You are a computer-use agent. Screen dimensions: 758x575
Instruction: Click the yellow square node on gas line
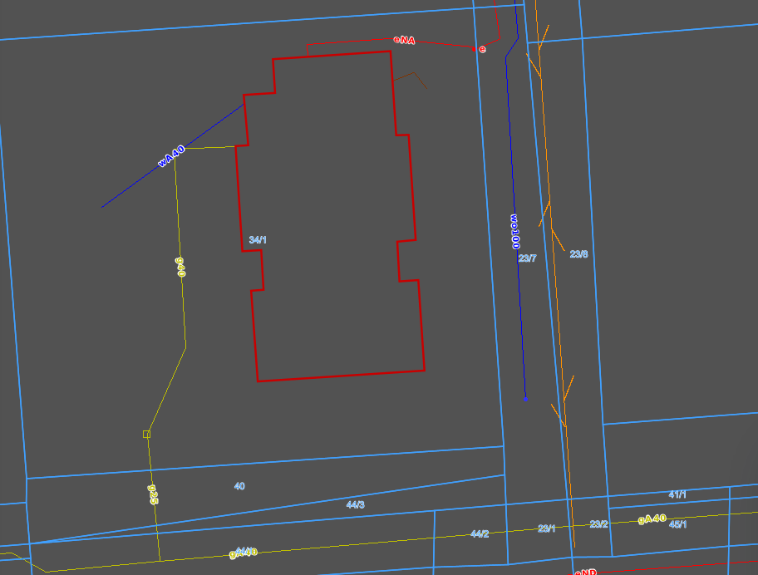[x=147, y=434]
